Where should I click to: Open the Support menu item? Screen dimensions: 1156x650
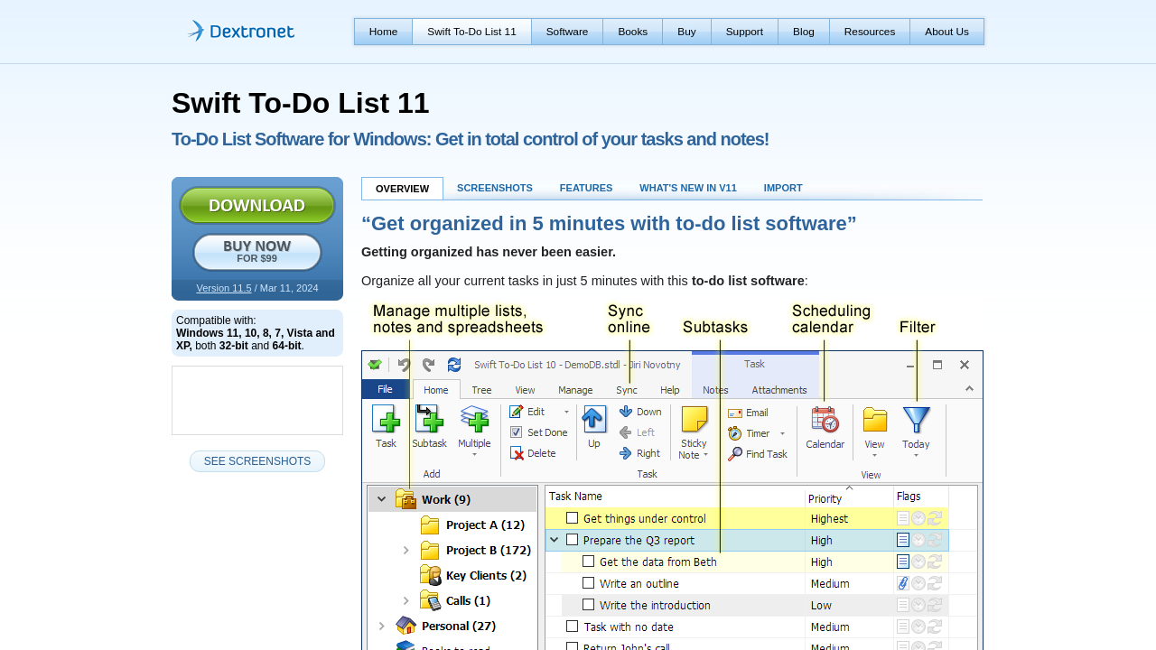[x=744, y=32]
